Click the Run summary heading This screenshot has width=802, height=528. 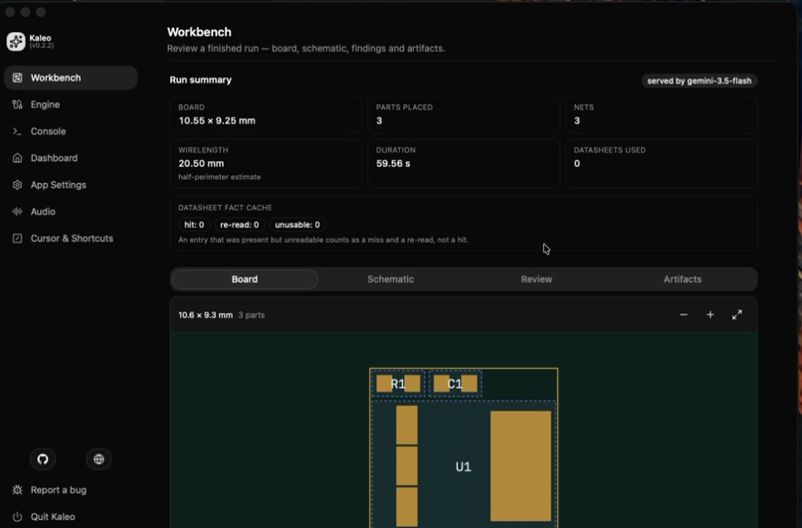(x=201, y=80)
